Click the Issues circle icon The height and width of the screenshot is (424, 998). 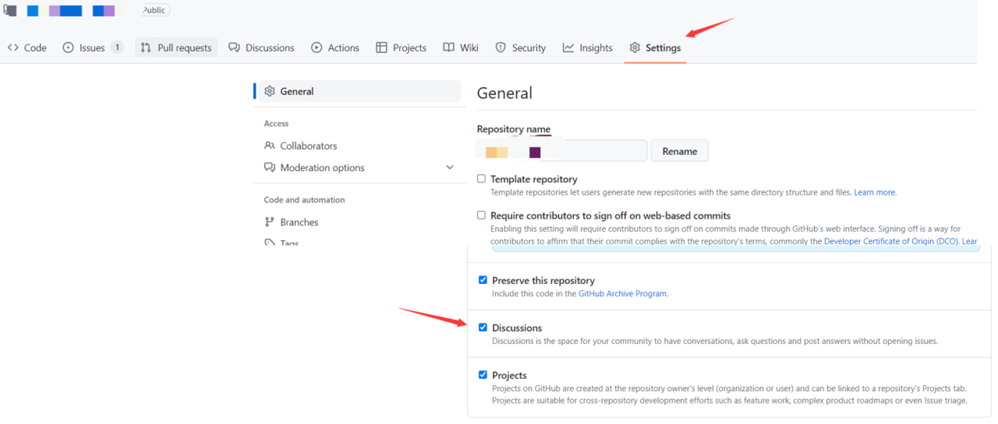click(x=68, y=48)
